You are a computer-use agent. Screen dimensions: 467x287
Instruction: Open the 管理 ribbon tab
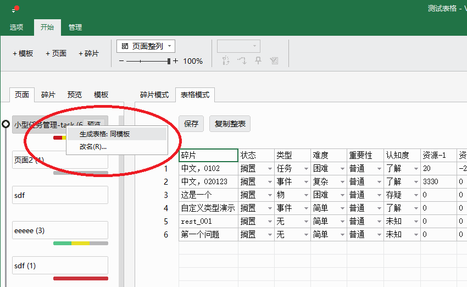[x=75, y=27]
